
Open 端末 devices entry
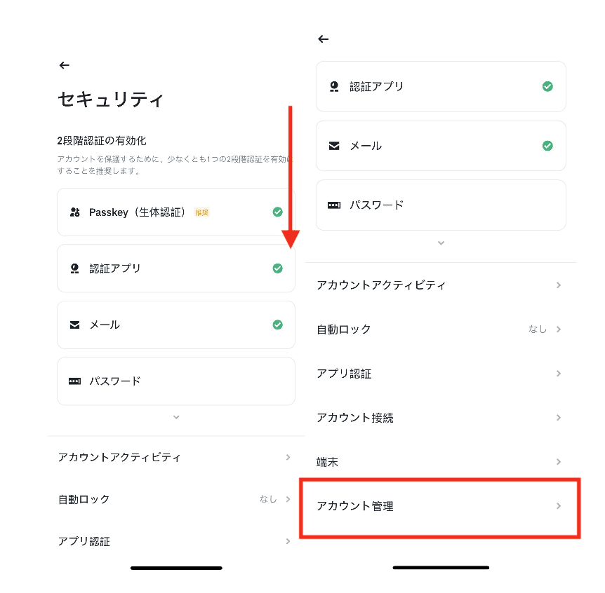[439, 462]
